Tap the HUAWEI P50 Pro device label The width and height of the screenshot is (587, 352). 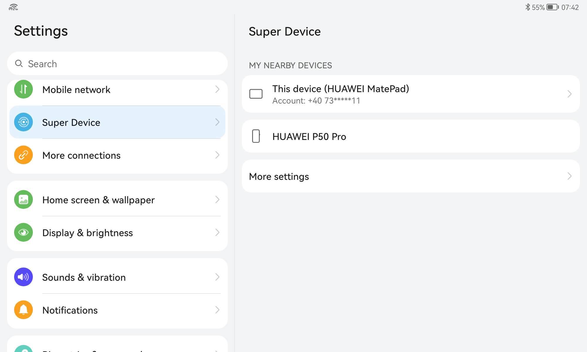pos(309,137)
